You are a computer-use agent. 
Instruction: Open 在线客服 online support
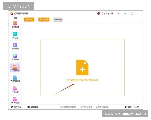(33, 107)
